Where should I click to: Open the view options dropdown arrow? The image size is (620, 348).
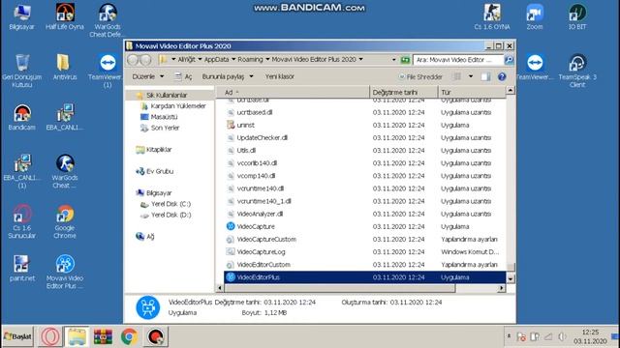[x=471, y=76]
